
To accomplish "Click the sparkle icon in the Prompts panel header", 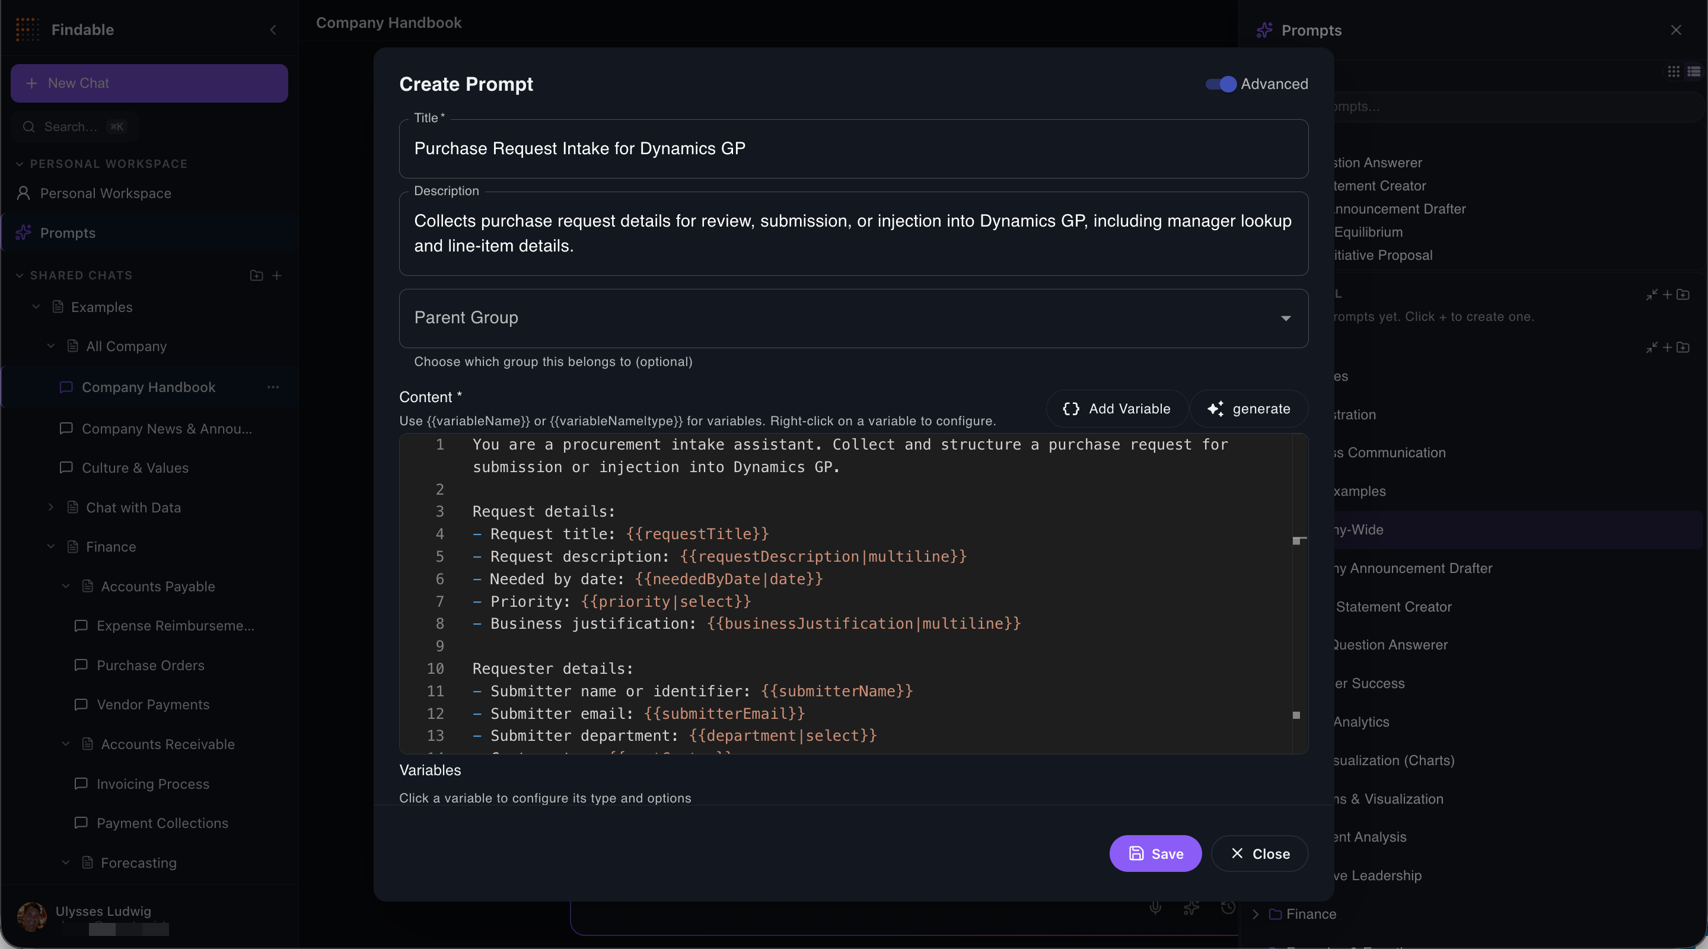I will tap(1264, 30).
